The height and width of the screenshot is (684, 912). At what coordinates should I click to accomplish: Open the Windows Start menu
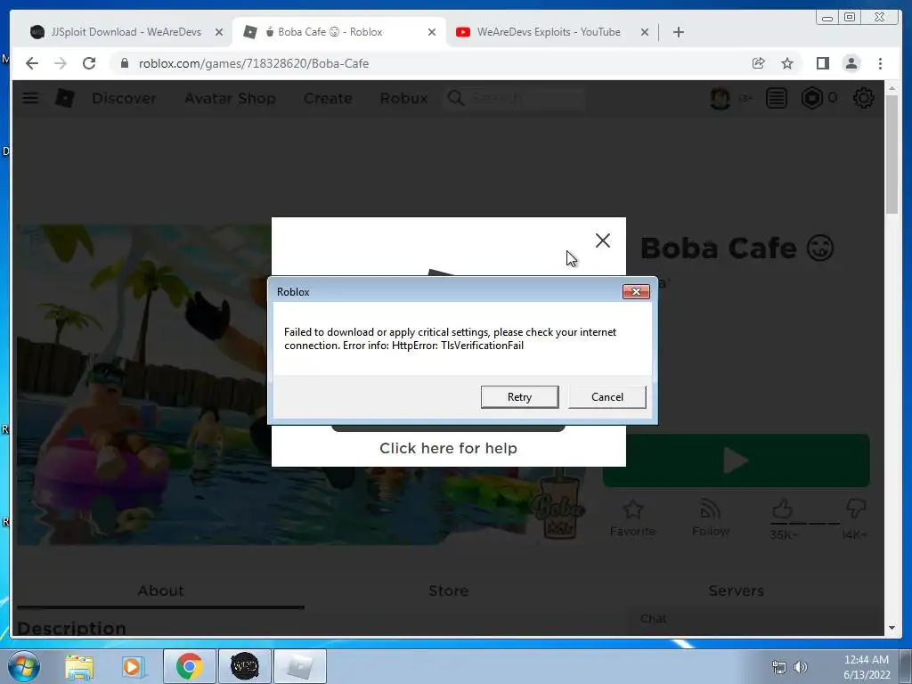pyautogui.click(x=23, y=666)
